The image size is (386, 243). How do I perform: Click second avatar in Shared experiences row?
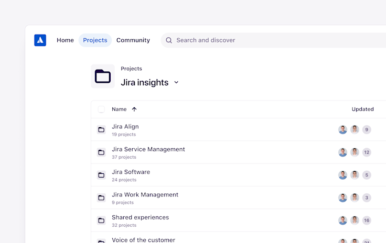tap(355, 220)
